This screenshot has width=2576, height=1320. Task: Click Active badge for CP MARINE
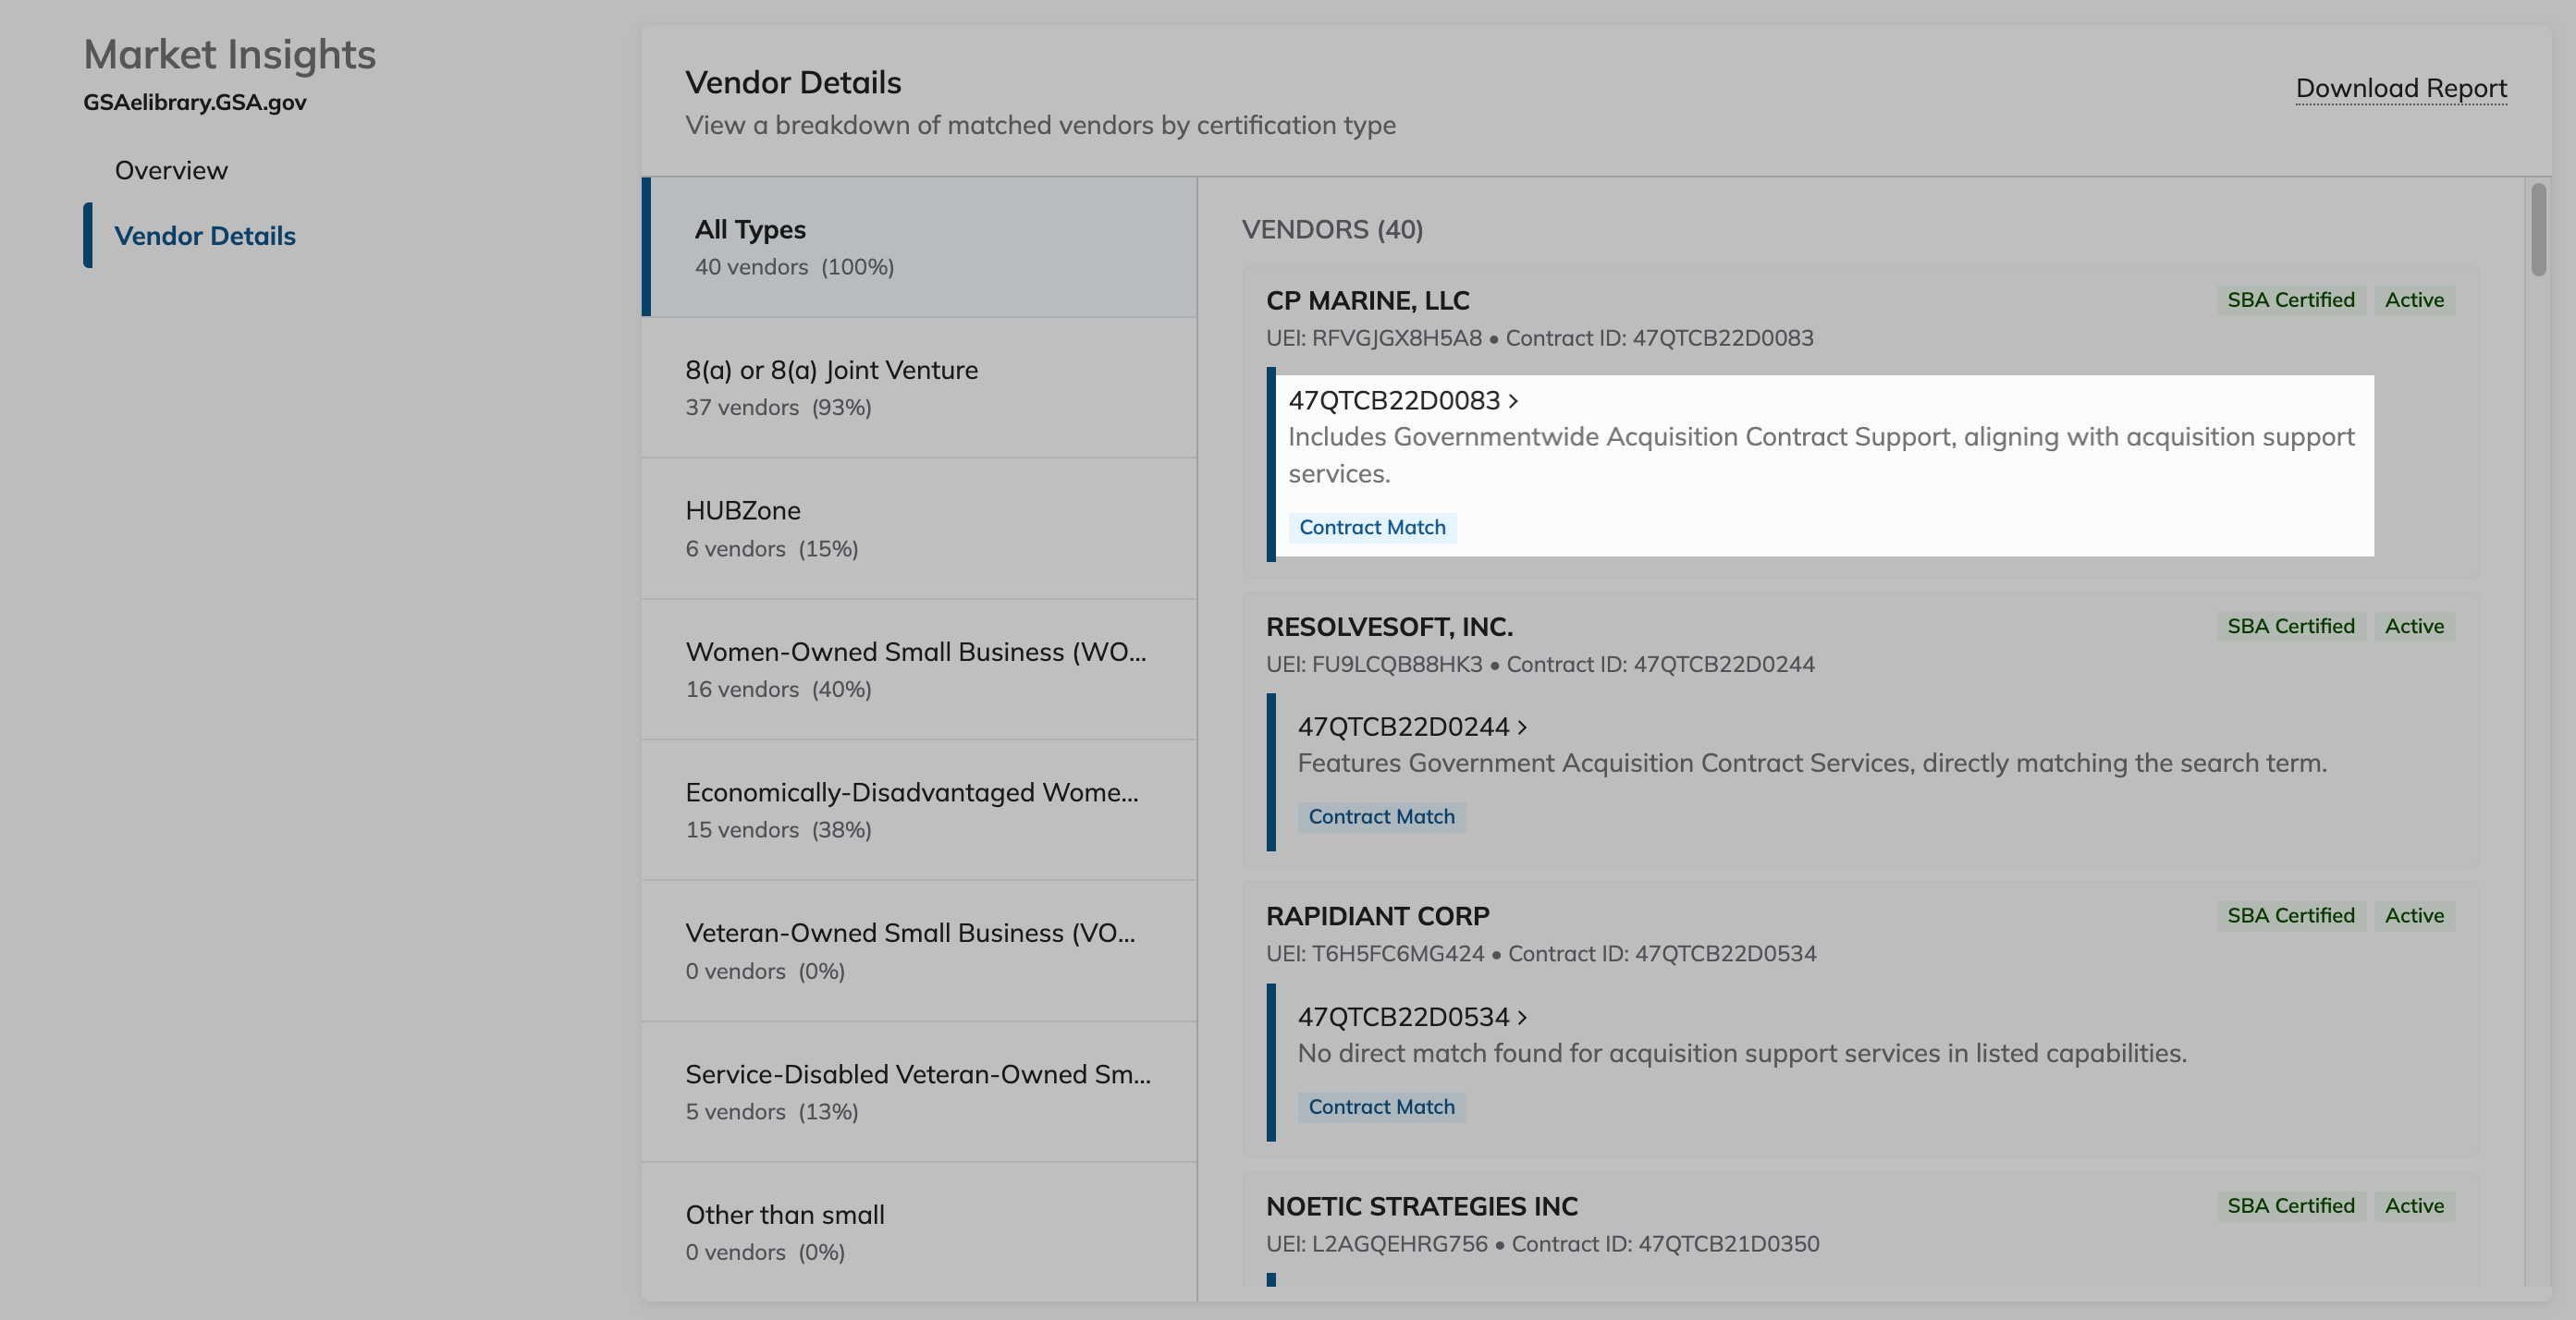2414,300
